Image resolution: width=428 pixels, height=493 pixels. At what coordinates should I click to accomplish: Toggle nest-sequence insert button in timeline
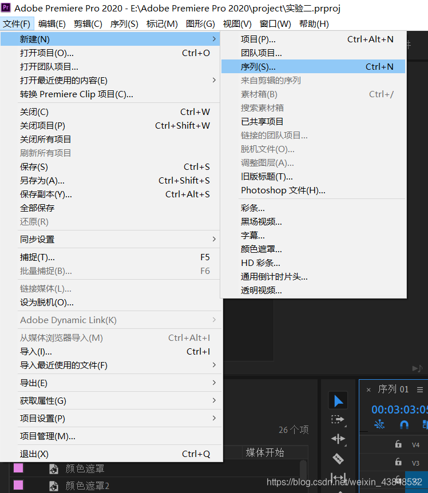point(379,425)
